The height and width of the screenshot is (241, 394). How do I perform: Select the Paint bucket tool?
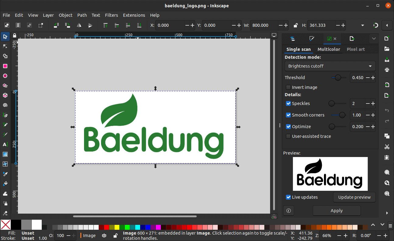coord(5,183)
